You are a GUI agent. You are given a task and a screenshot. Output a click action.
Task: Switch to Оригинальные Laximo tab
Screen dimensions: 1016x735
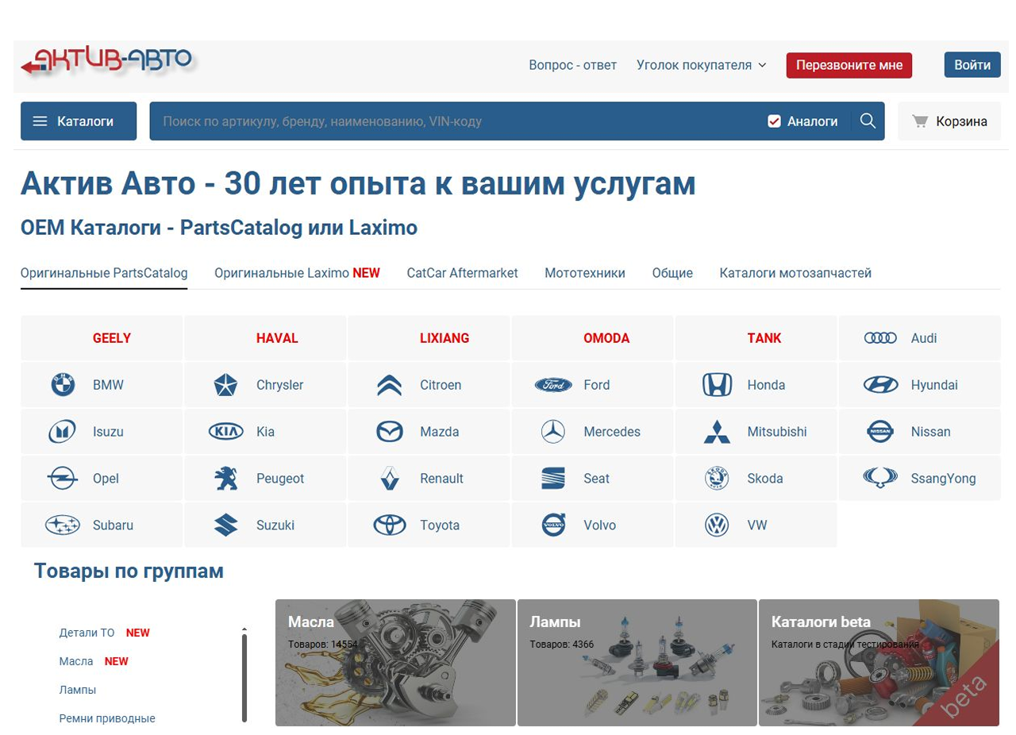click(297, 273)
